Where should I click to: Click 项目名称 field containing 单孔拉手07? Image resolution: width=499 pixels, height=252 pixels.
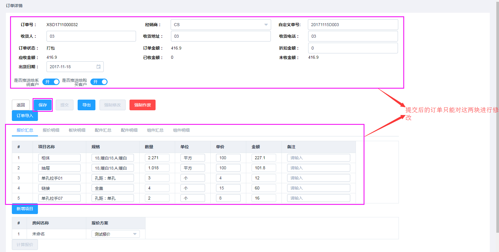click(59, 198)
